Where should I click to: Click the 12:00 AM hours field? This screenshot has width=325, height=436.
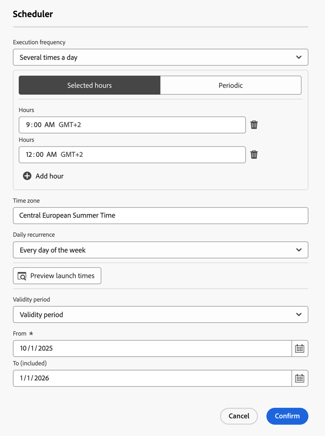(132, 155)
